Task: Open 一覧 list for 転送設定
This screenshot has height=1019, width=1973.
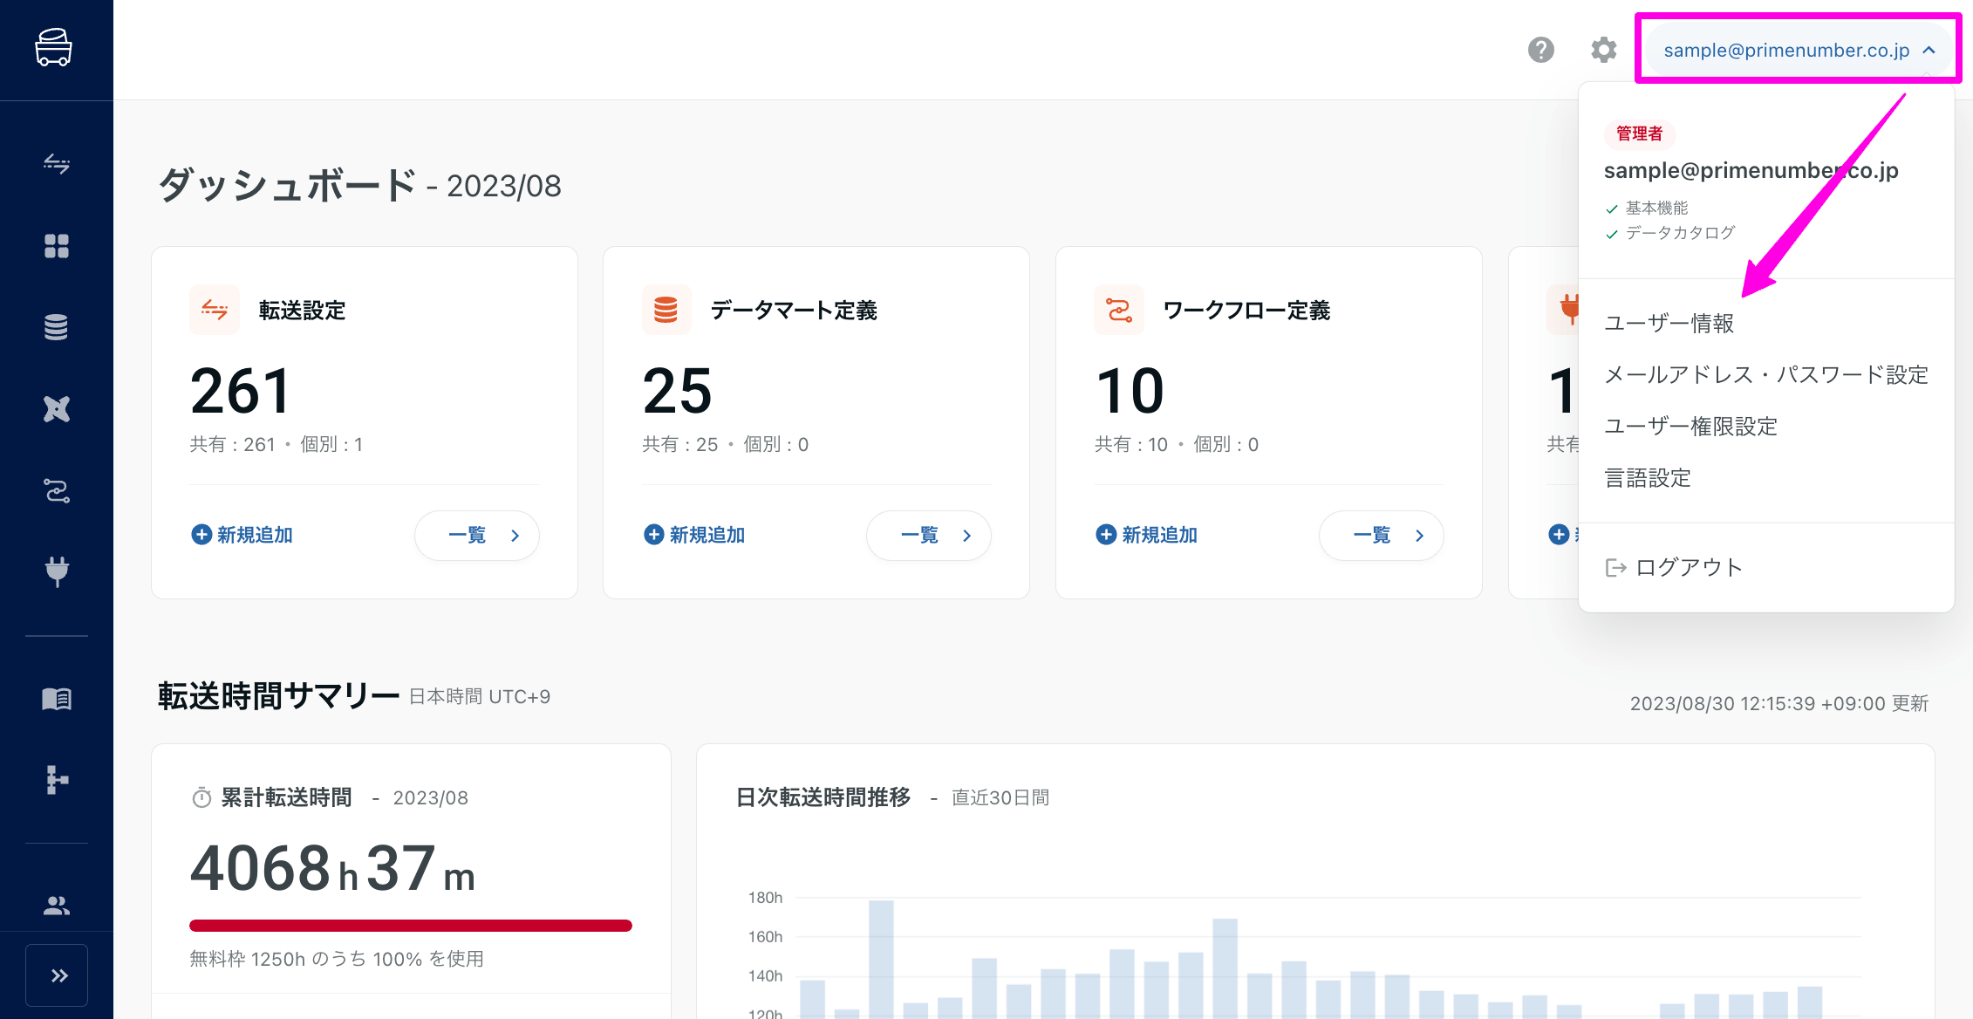Action: pyautogui.click(x=477, y=535)
